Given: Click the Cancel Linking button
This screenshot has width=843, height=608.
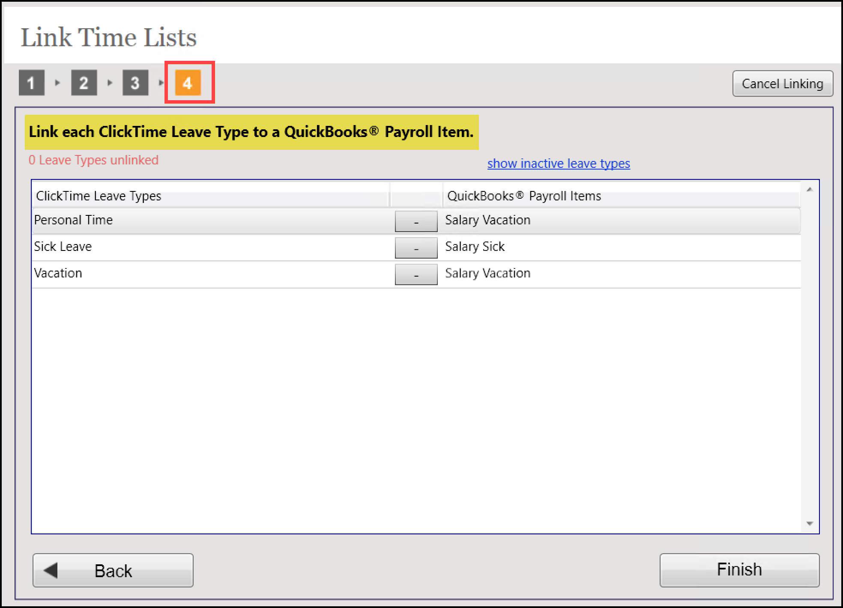Looking at the screenshot, I should coord(783,83).
